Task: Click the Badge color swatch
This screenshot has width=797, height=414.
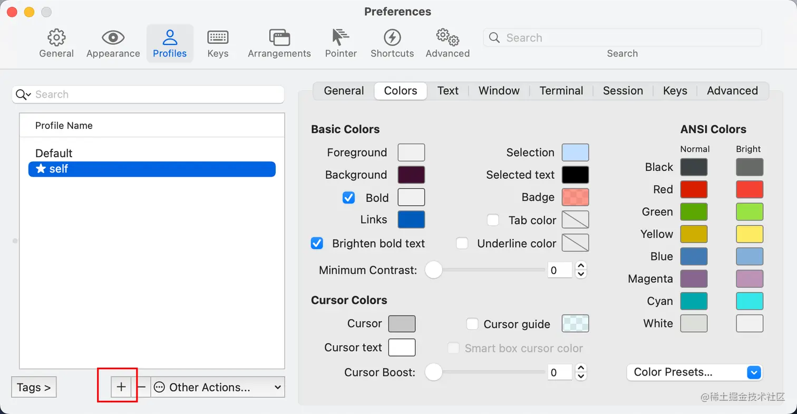Action: (x=575, y=197)
